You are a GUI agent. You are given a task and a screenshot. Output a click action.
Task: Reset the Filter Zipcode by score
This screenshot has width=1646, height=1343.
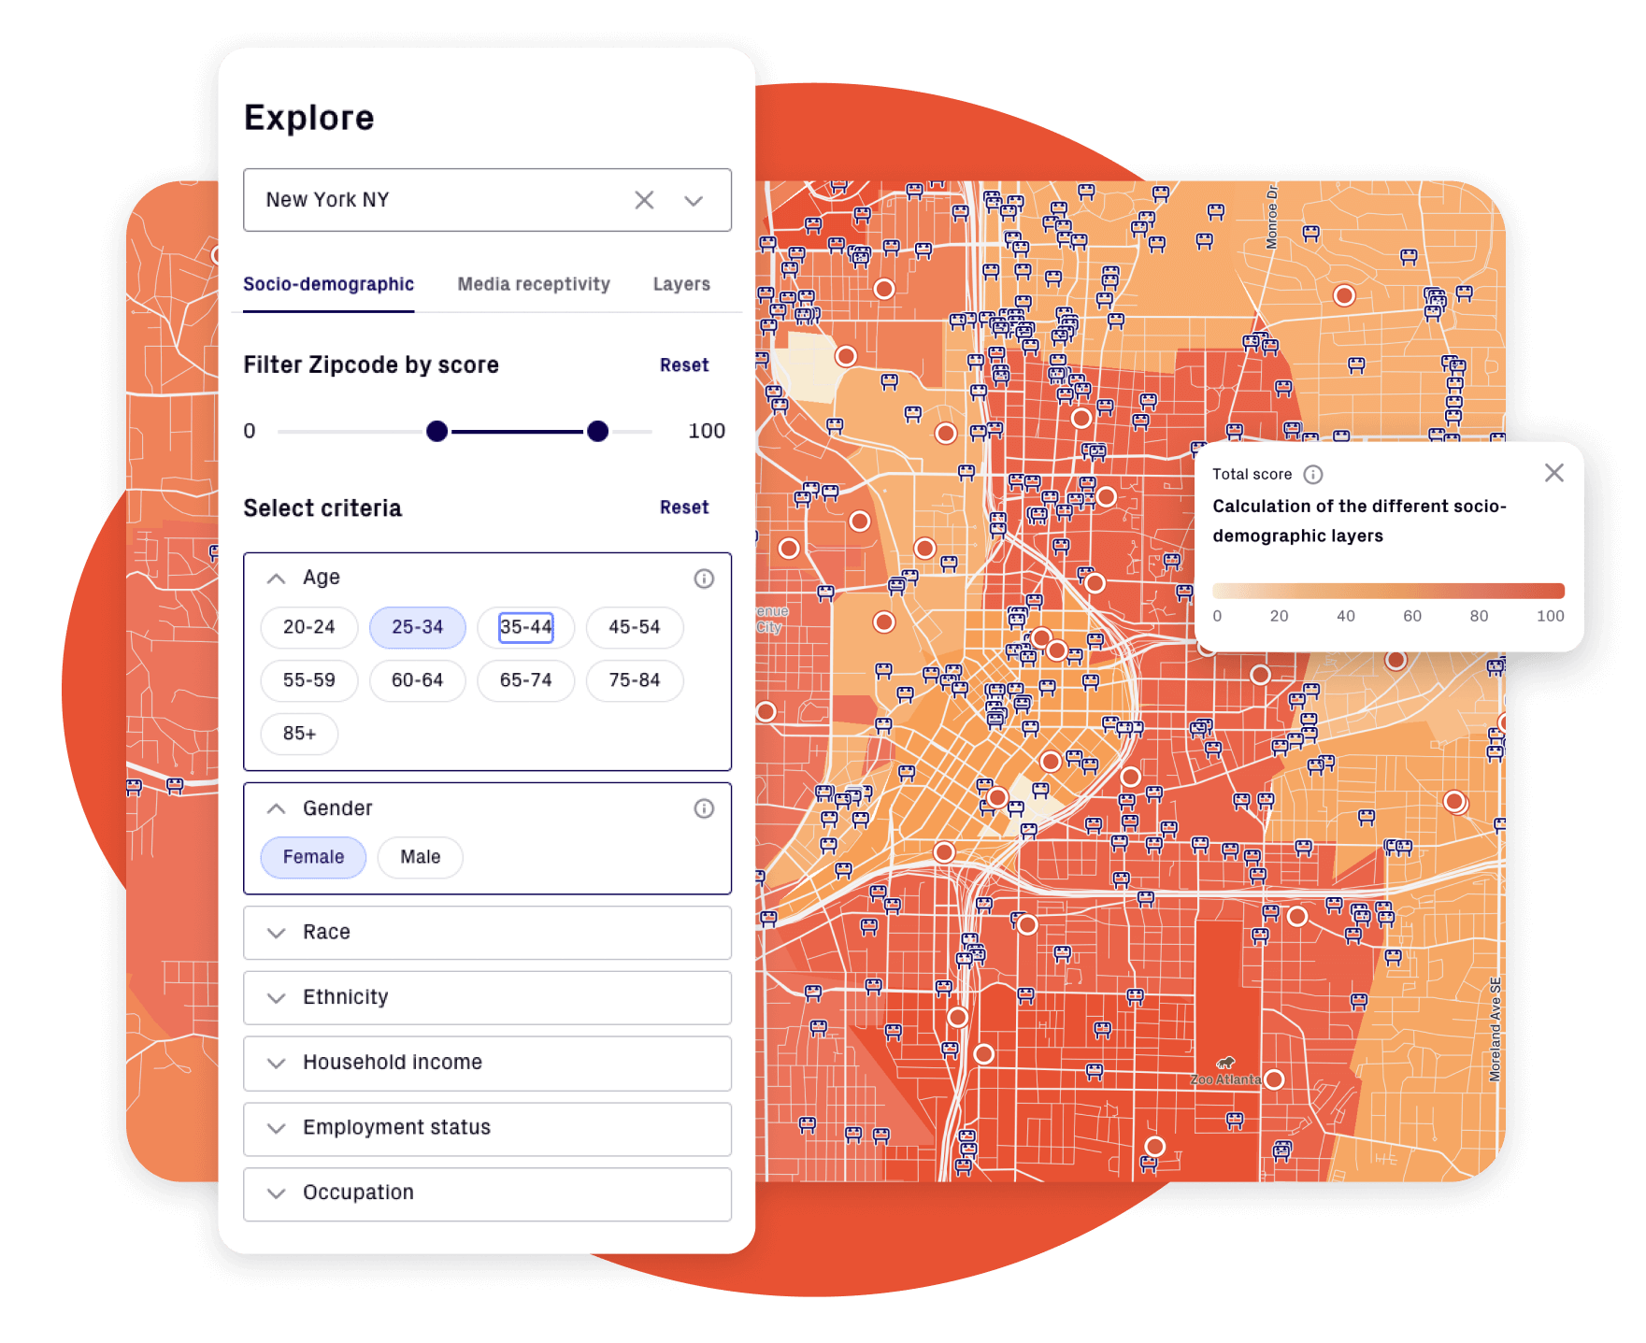click(x=684, y=365)
